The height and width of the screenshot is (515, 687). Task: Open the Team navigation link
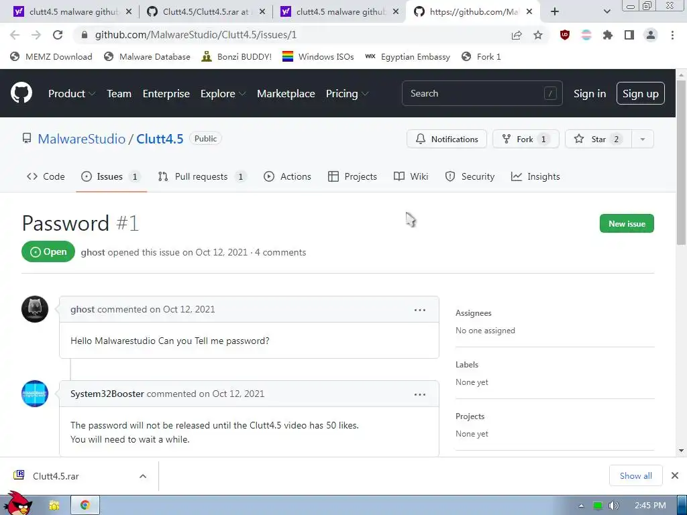(119, 94)
